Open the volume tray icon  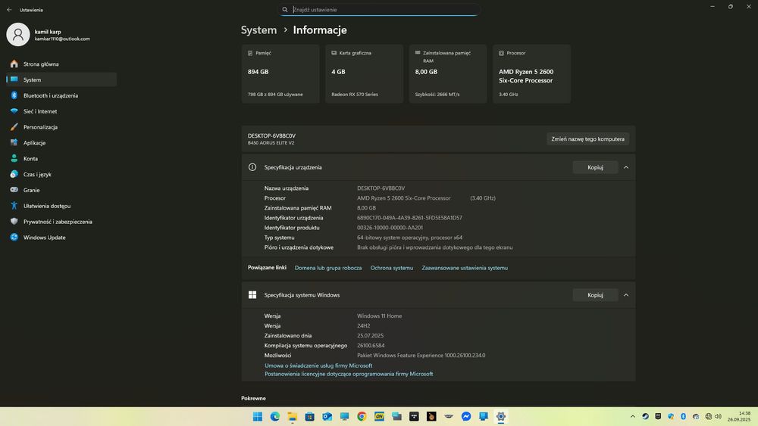[719, 416]
